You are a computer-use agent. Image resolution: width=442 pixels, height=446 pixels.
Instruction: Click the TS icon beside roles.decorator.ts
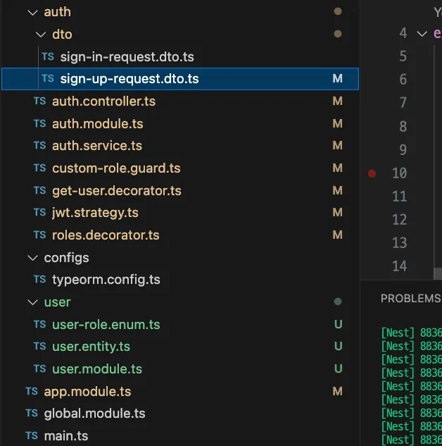pyautogui.click(x=39, y=235)
